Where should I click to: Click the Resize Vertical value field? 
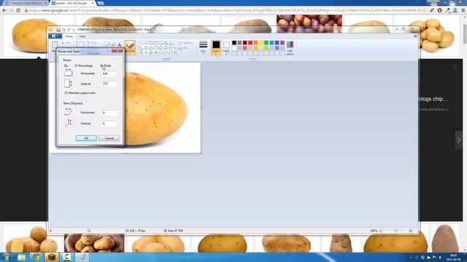tap(109, 84)
